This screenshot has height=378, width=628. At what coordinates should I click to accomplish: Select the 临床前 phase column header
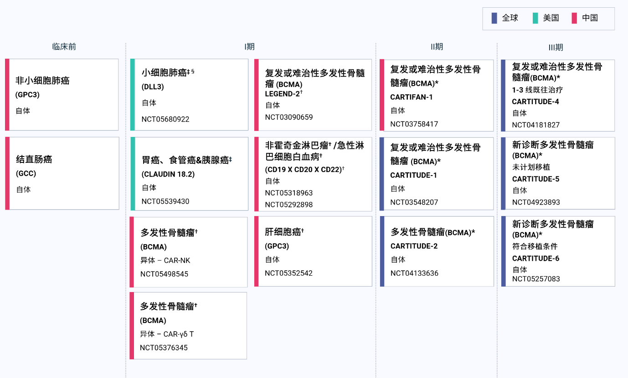64,46
